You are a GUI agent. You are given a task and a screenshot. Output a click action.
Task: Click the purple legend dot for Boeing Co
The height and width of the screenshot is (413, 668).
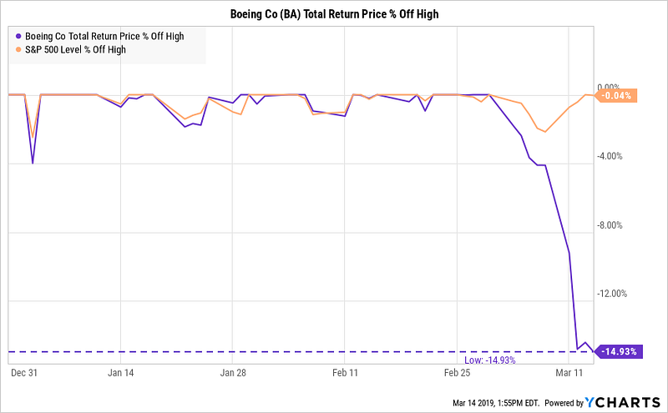pos(18,37)
